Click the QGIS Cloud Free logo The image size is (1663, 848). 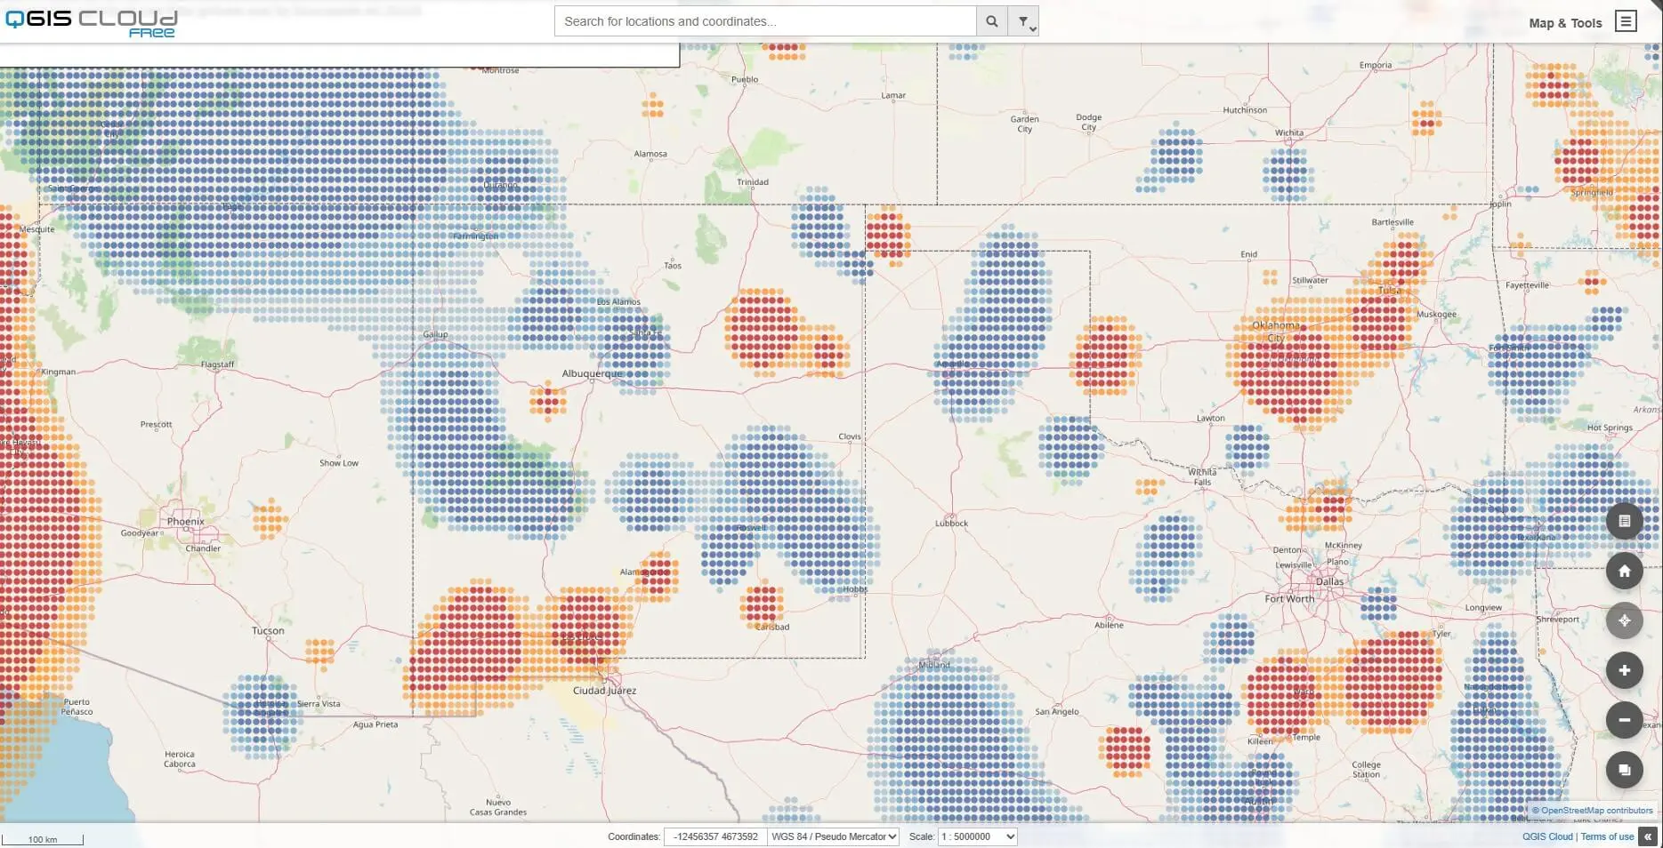(x=92, y=22)
